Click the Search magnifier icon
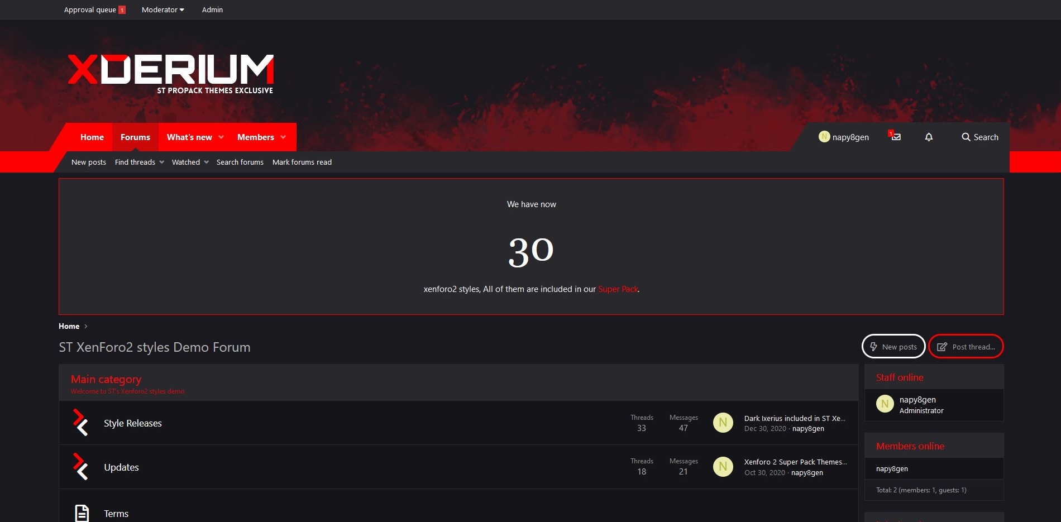 coord(966,137)
